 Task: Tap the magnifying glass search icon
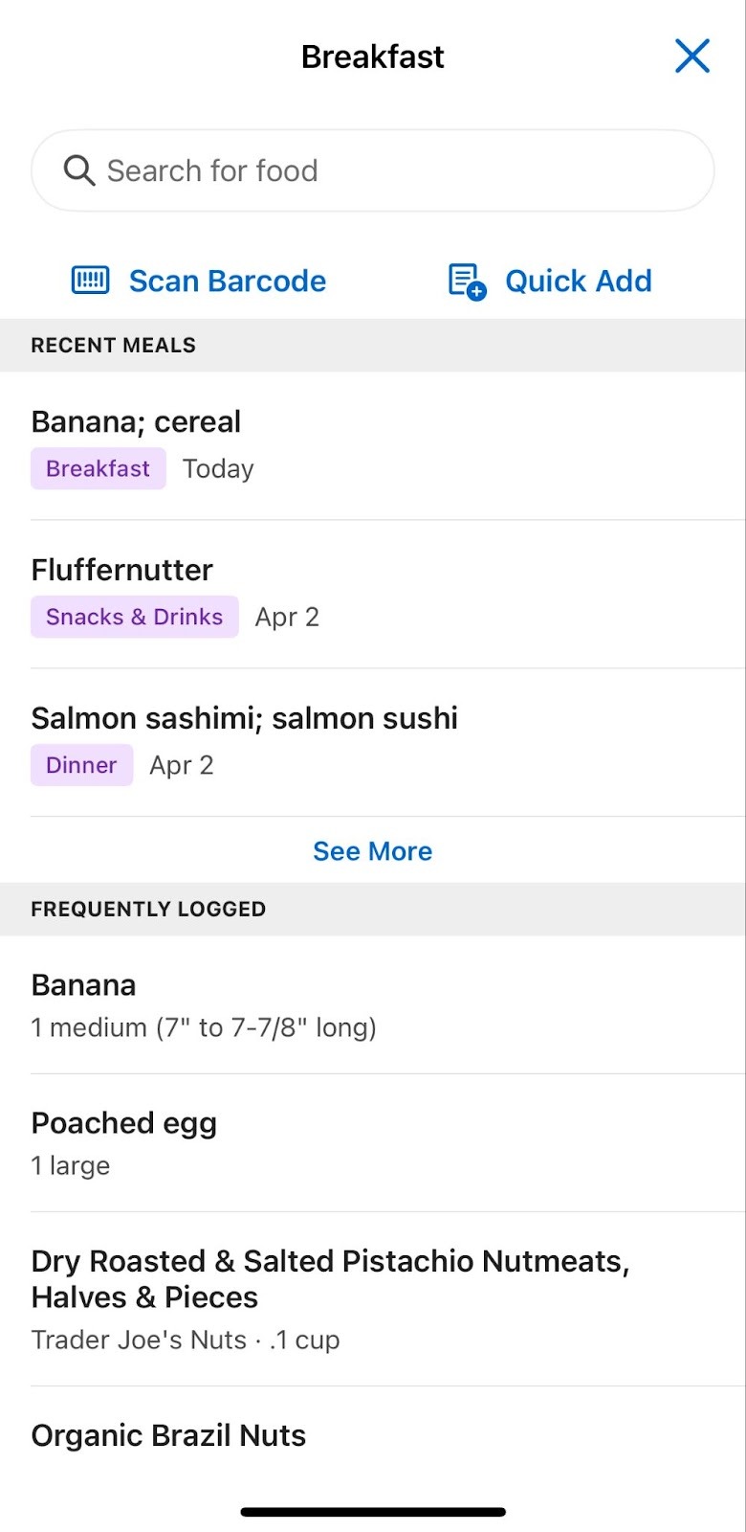click(x=78, y=171)
